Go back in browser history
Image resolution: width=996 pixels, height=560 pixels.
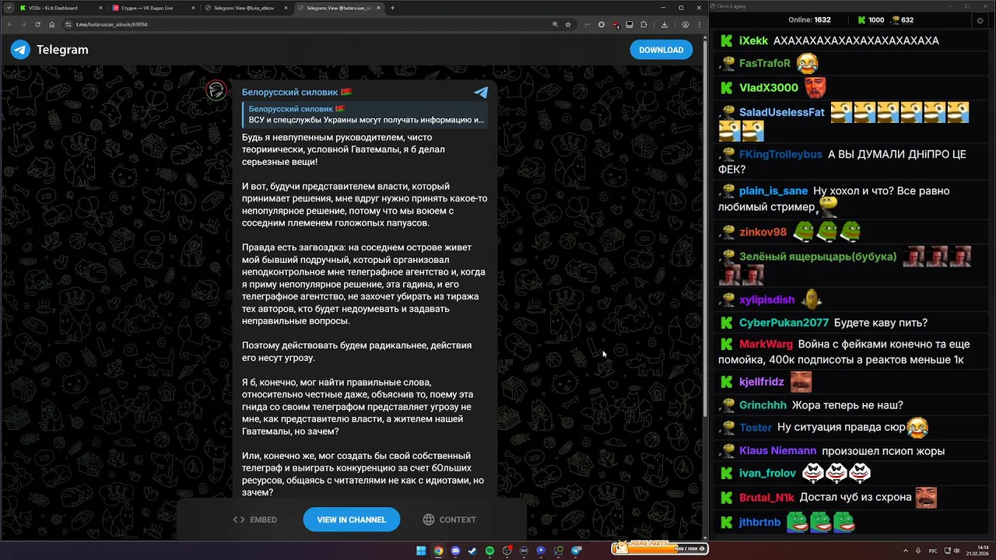pos(9,24)
